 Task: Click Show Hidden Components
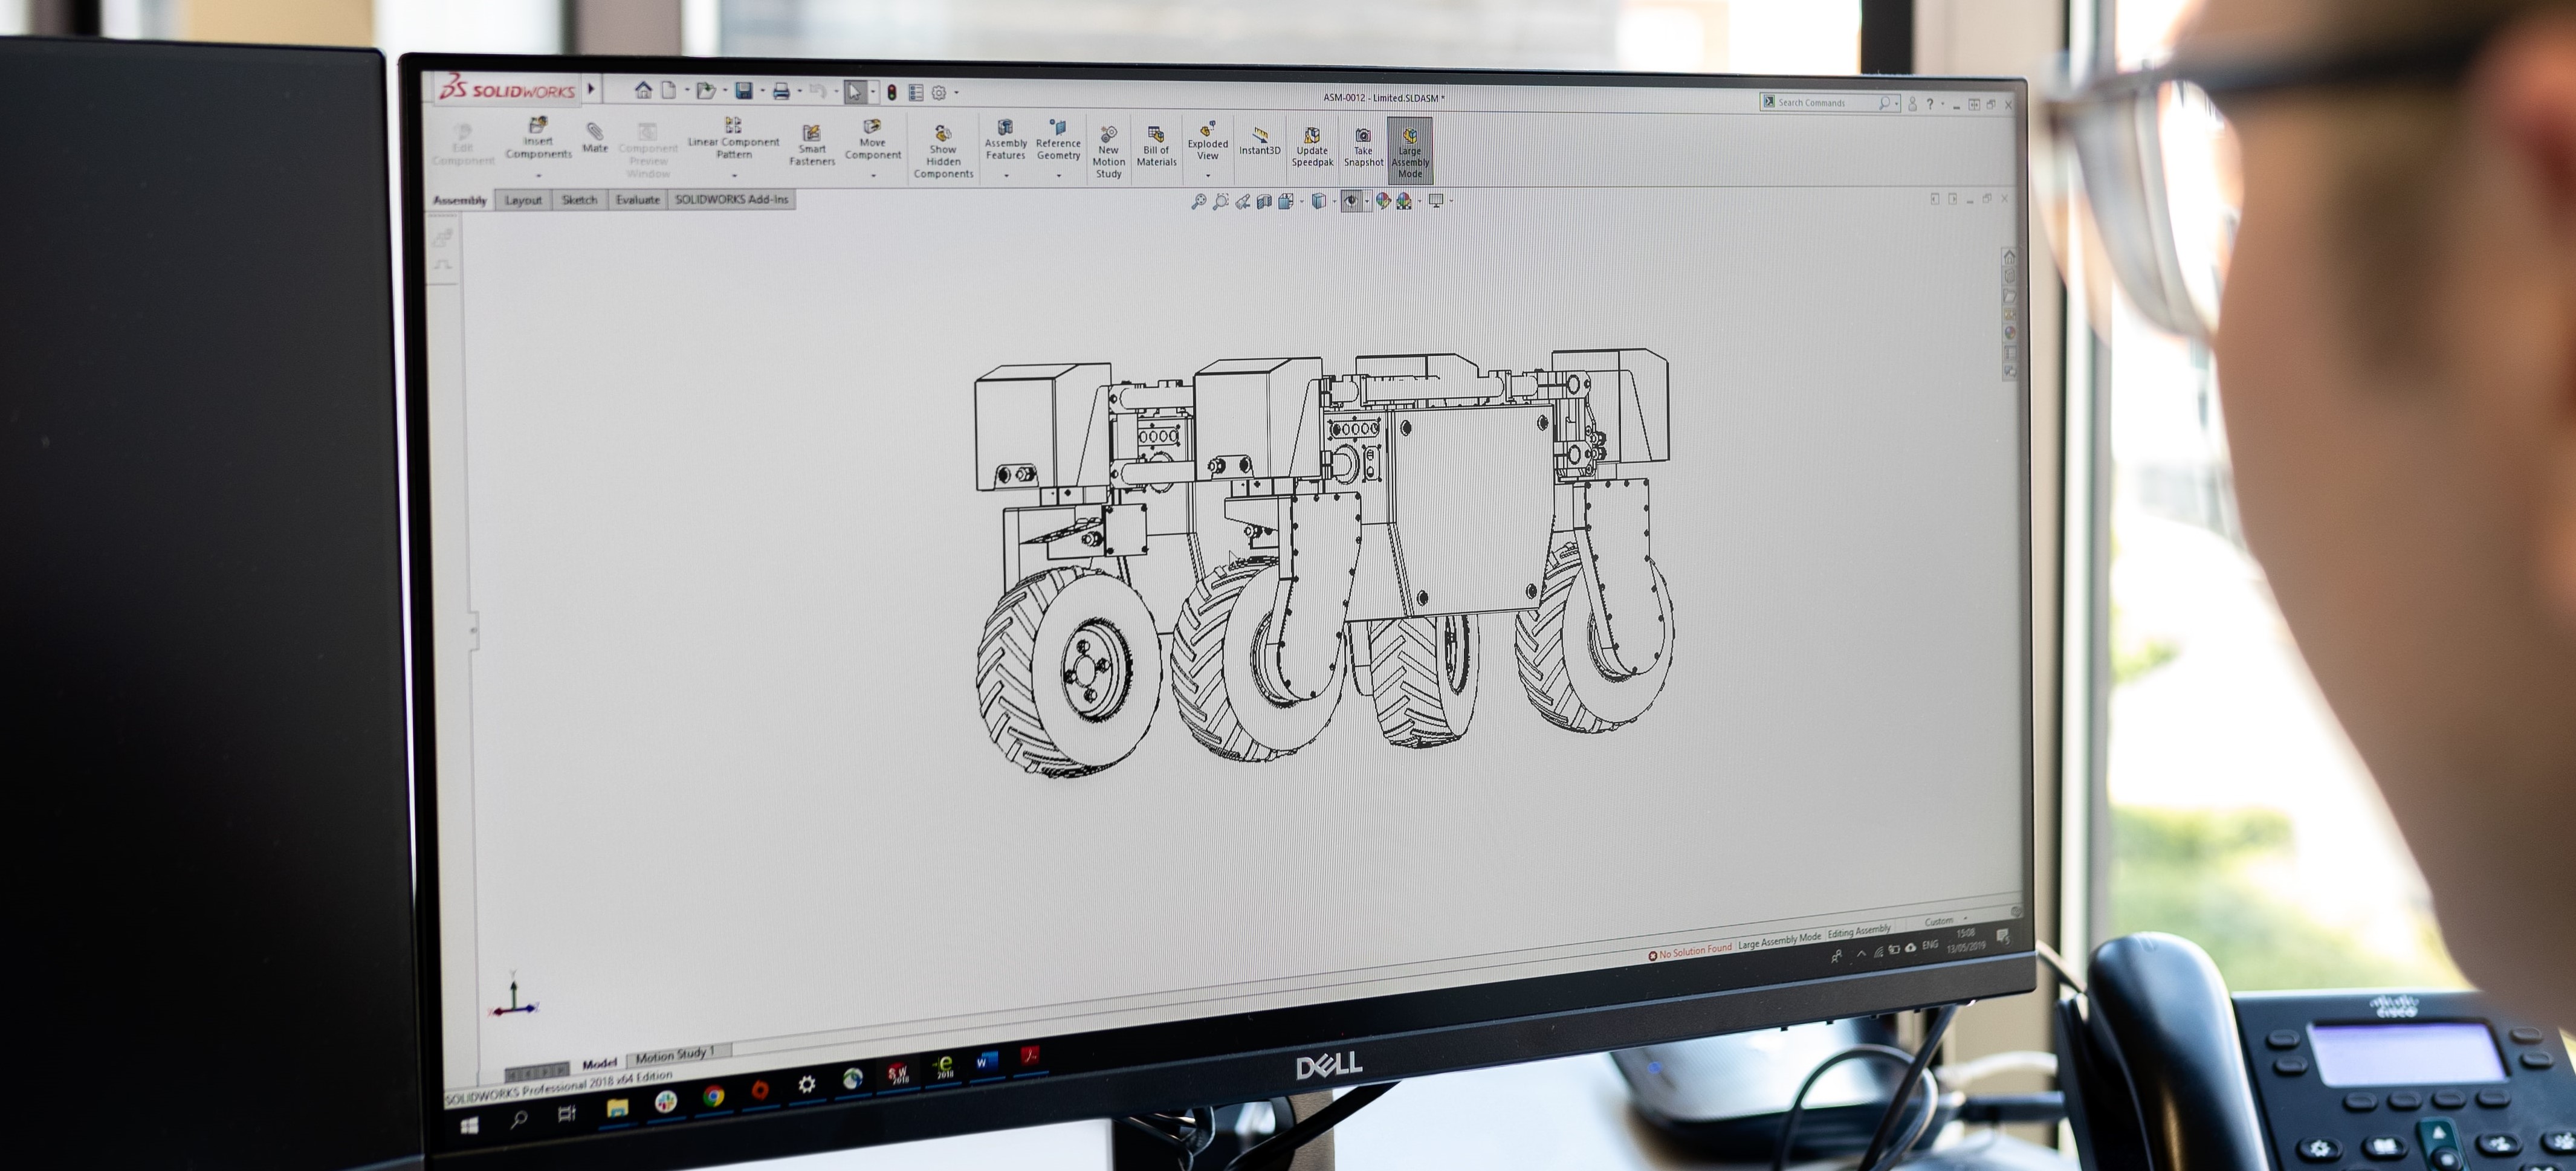(943, 152)
